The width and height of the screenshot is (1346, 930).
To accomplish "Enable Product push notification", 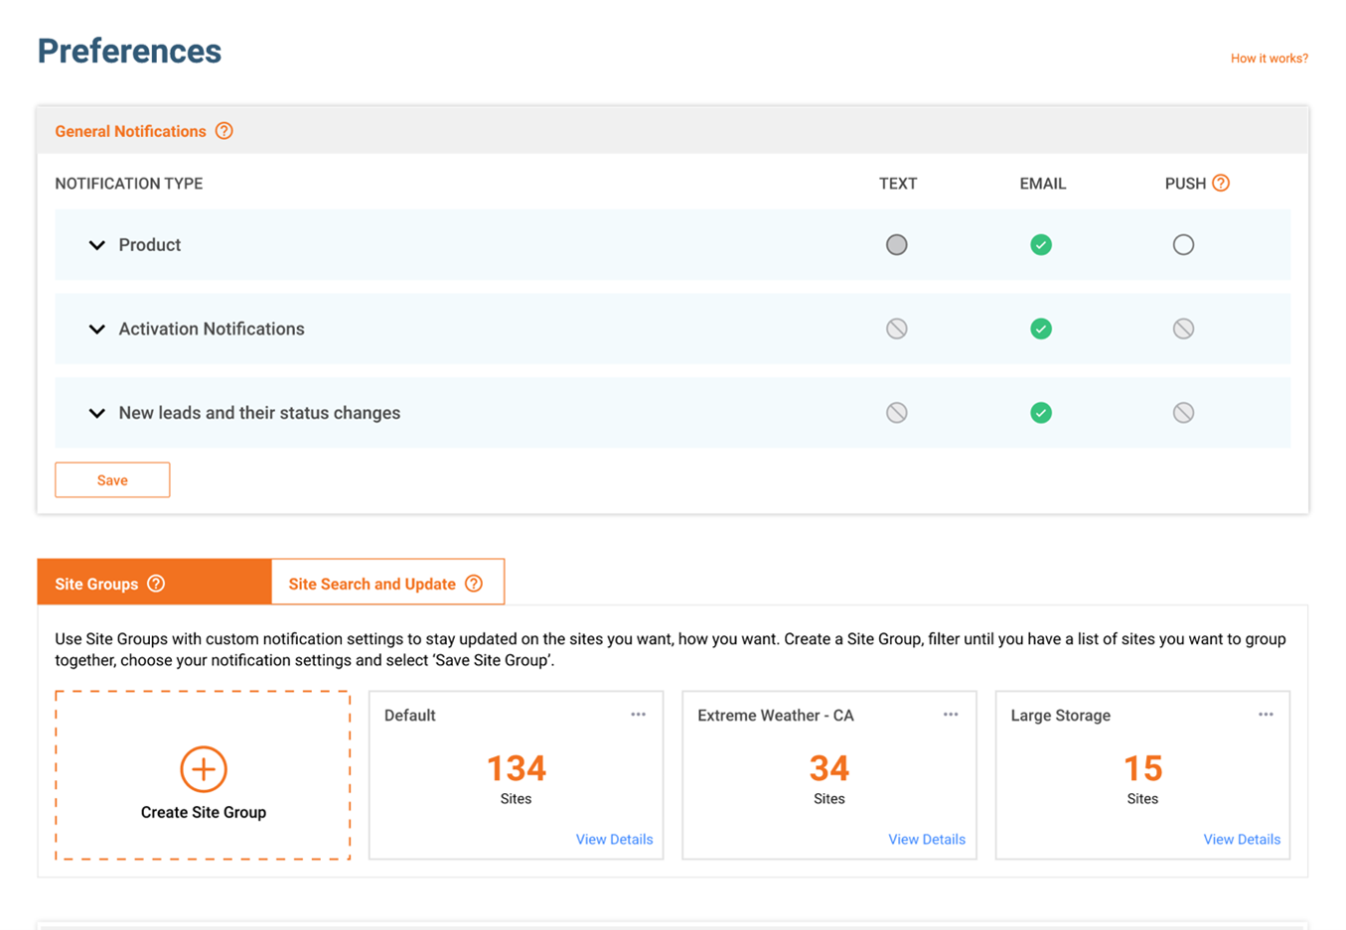I will (x=1183, y=245).
